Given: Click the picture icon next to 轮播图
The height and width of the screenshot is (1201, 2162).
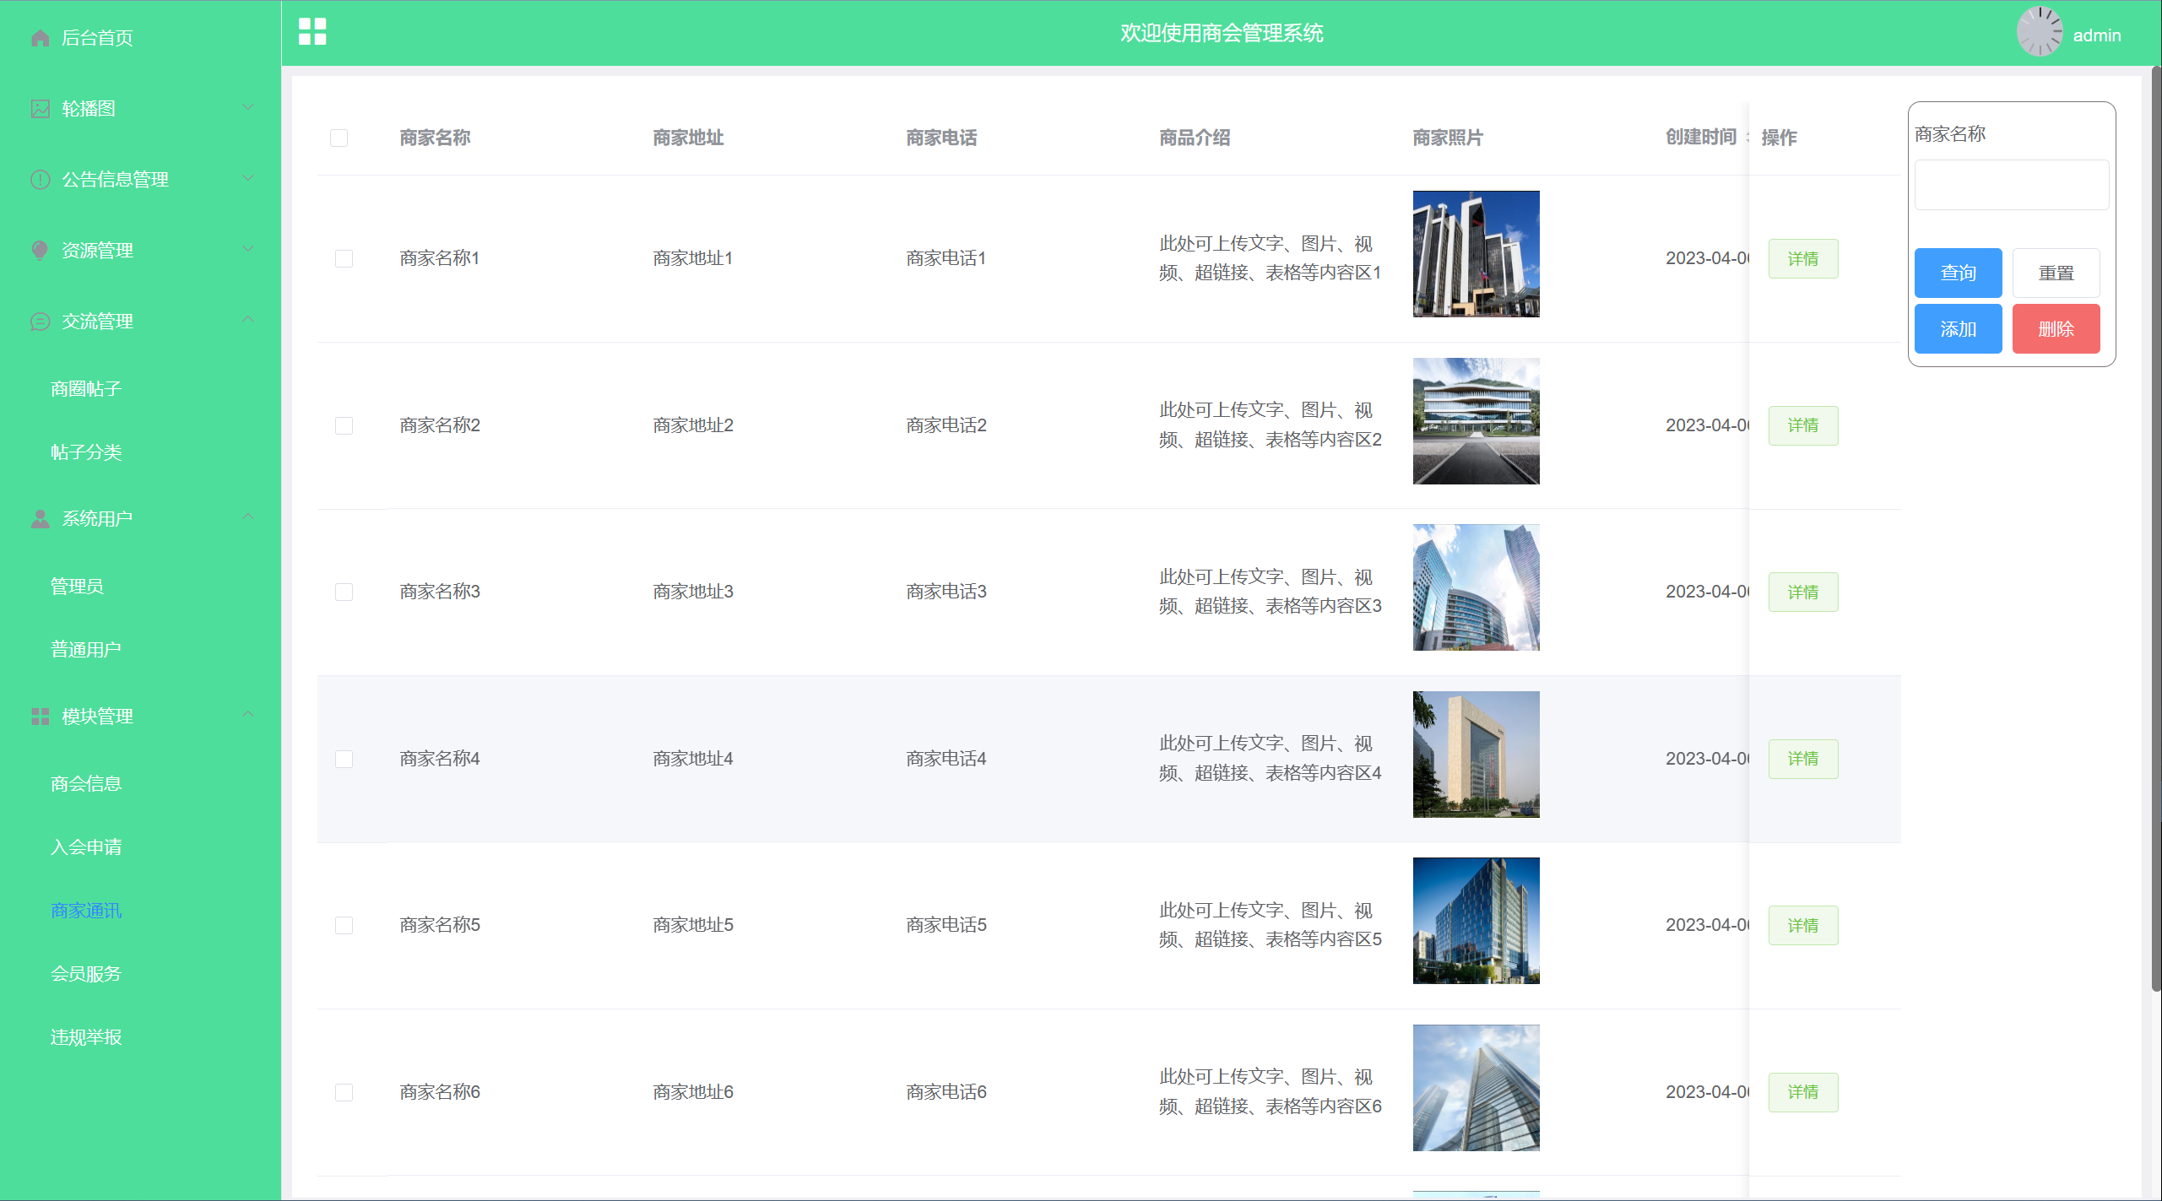Looking at the screenshot, I should 40,109.
